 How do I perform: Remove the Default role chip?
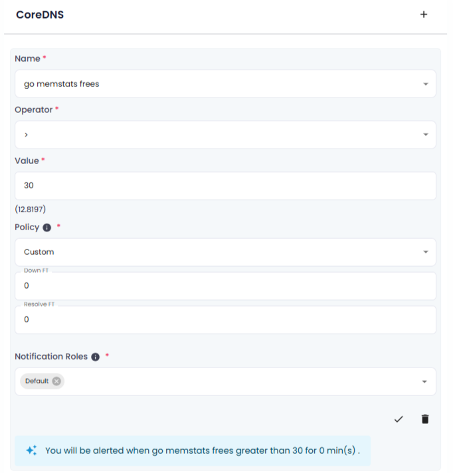(56, 381)
